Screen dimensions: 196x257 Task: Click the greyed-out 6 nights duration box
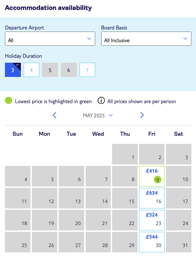(x=69, y=70)
